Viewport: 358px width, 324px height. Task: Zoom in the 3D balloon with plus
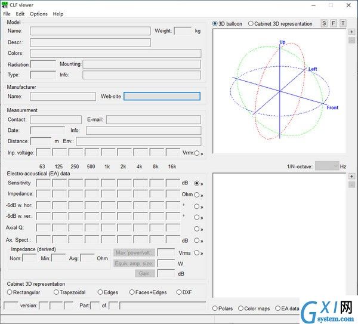351,32
